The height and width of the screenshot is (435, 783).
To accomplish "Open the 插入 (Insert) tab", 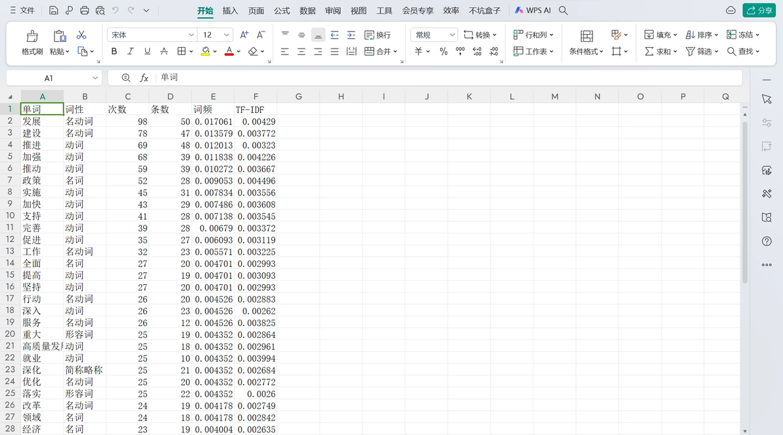I will (230, 10).
